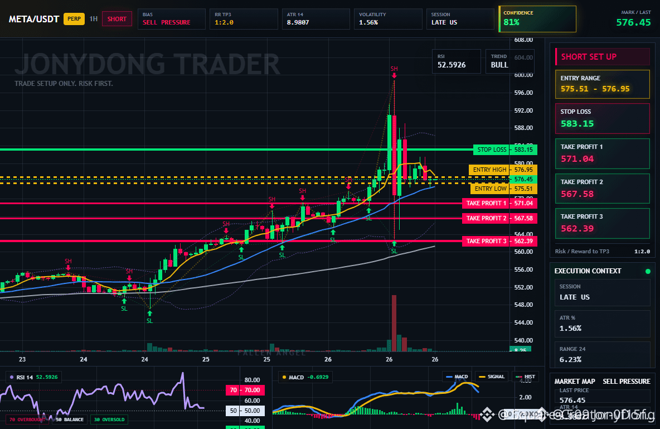Click the red arrow under the top SH marker
The height and width of the screenshot is (429, 660).
[394, 75]
